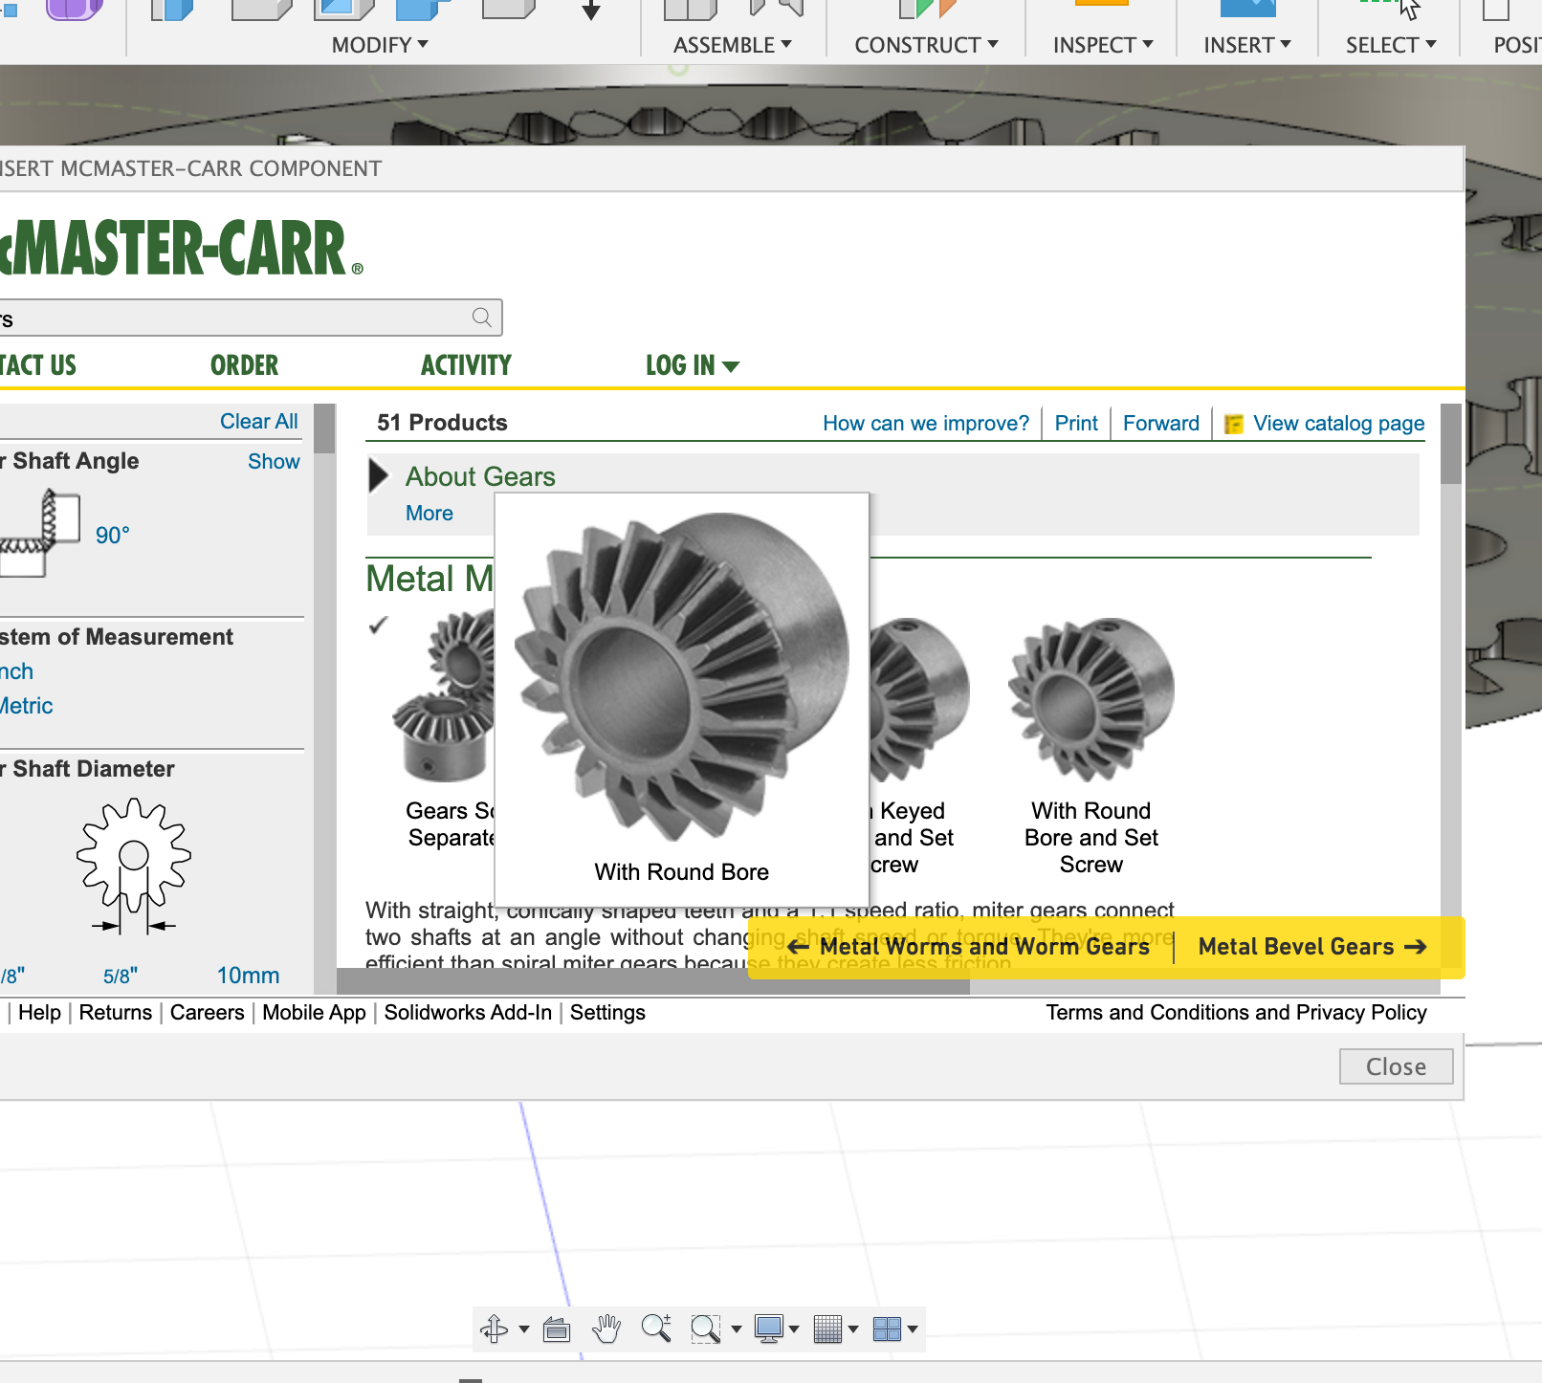
Task: Click the Mobile App footer link
Action: tap(314, 1013)
